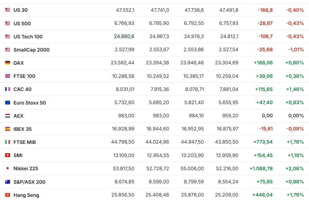The image size is (309, 201).
Task: Click the US flag icon beside US 30
Action: click(8, 10)
